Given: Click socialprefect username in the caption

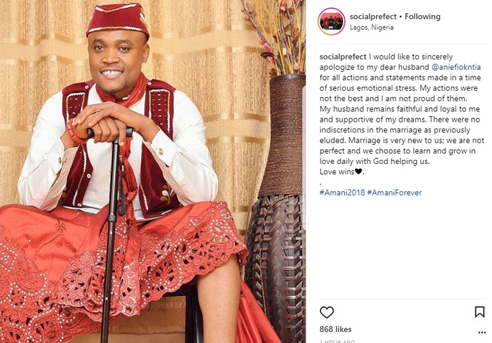Looking at the screenshot, I should [x=342, y=57].
